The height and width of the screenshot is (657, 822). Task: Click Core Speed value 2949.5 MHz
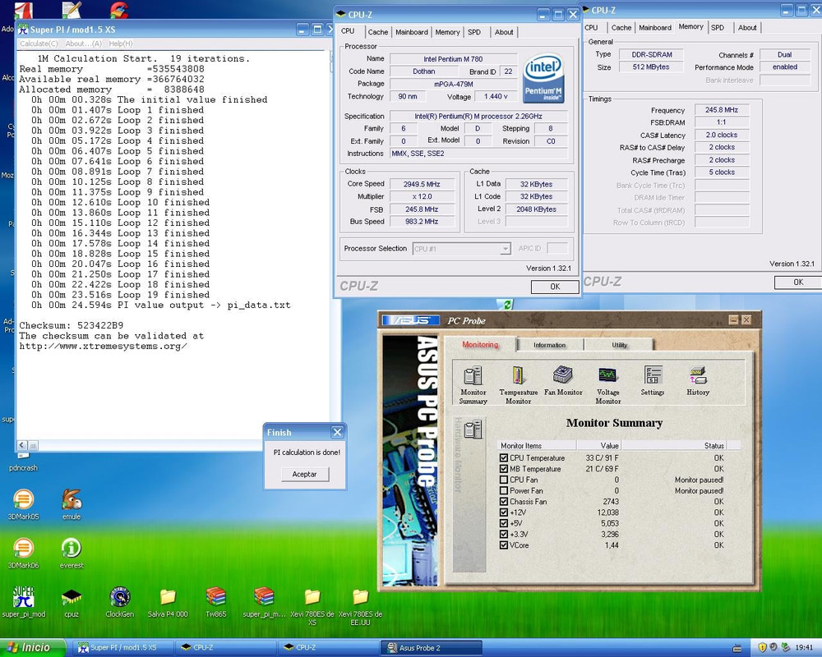click(422, 184)
